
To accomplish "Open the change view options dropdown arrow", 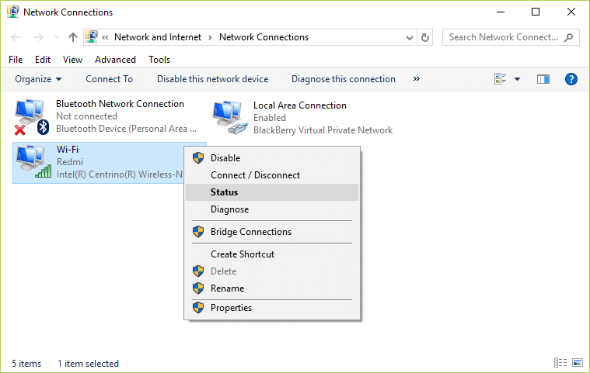I will [518, 79].
